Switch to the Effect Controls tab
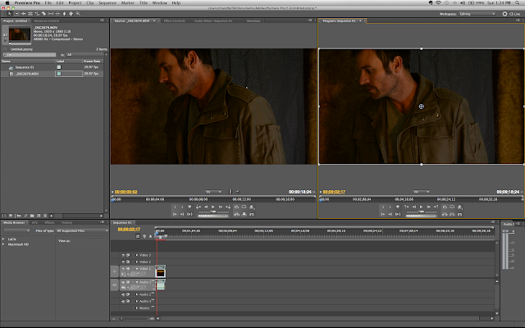525x328 pixels. [x=175, y=20]
